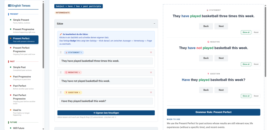Toggle the STATEMENT badge to change sentence type
This screenshot has height=130, width=270.
(x=74, y=53)
